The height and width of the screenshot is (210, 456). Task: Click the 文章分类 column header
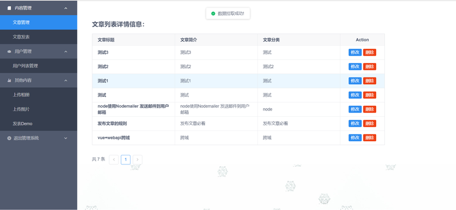pyautogui.click(x=299, y=40)
